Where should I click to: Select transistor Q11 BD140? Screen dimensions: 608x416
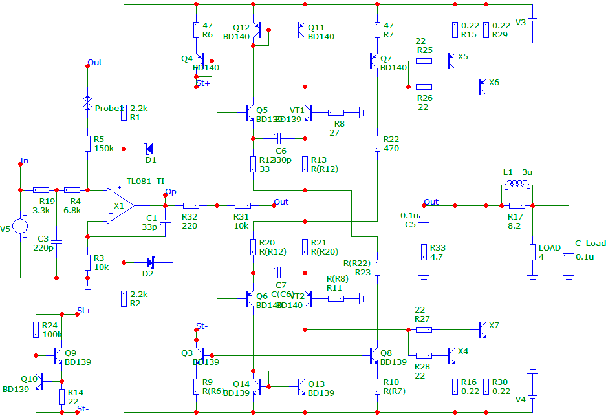click(301, 30)
